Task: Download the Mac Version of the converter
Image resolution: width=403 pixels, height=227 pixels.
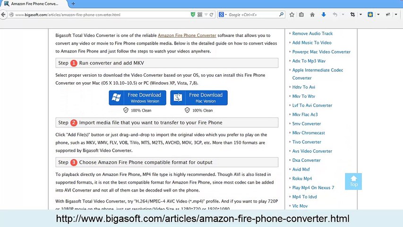Action: 199,98
